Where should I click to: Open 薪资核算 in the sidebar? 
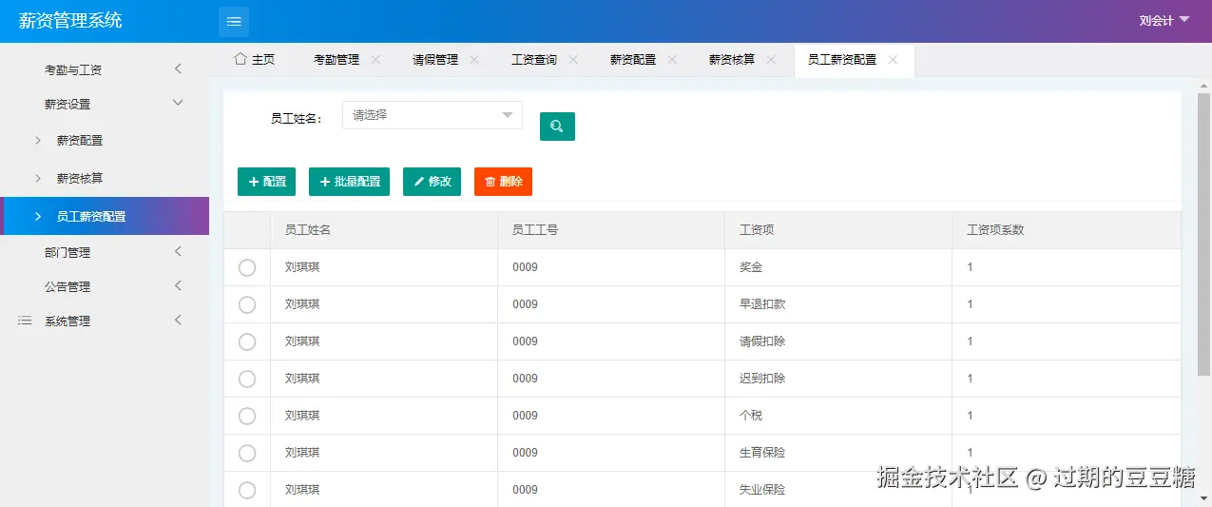pos(105,178)
